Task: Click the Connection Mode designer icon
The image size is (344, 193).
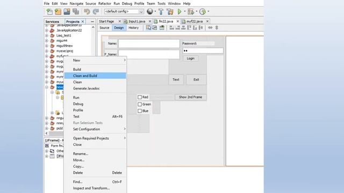Action: (x=155, y=27)
